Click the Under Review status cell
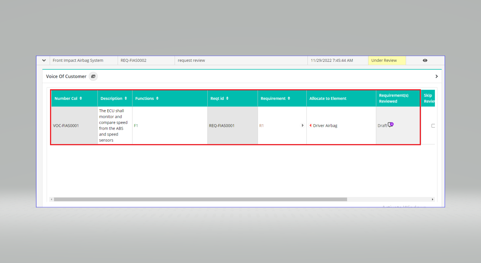This screenshot has height=263, width=481. 387,60
